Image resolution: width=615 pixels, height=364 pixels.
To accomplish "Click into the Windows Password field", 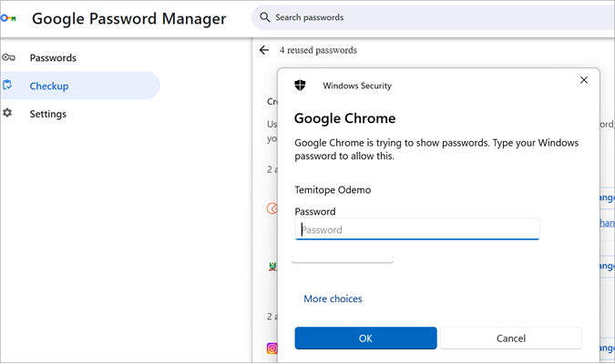I will 417,228.
